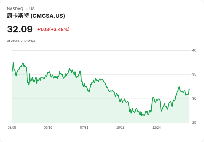This screenshot has width=204, height=142.
Task: Click the 30 price axis label
Action: tap(194, 99)
